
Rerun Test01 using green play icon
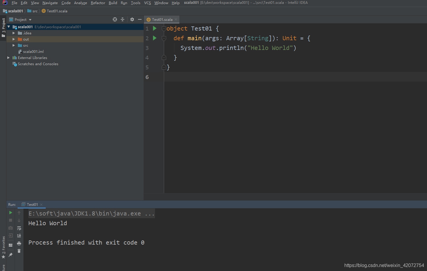click(11, 213)
